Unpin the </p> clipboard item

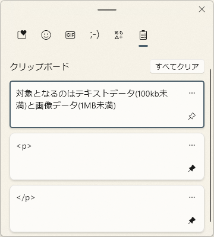coord(192,220)
